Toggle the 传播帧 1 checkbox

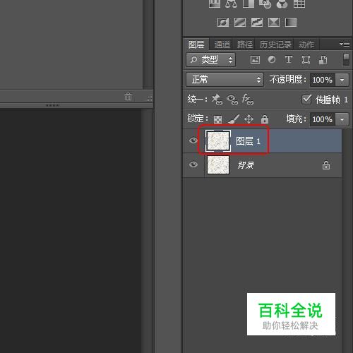(306, 100)
